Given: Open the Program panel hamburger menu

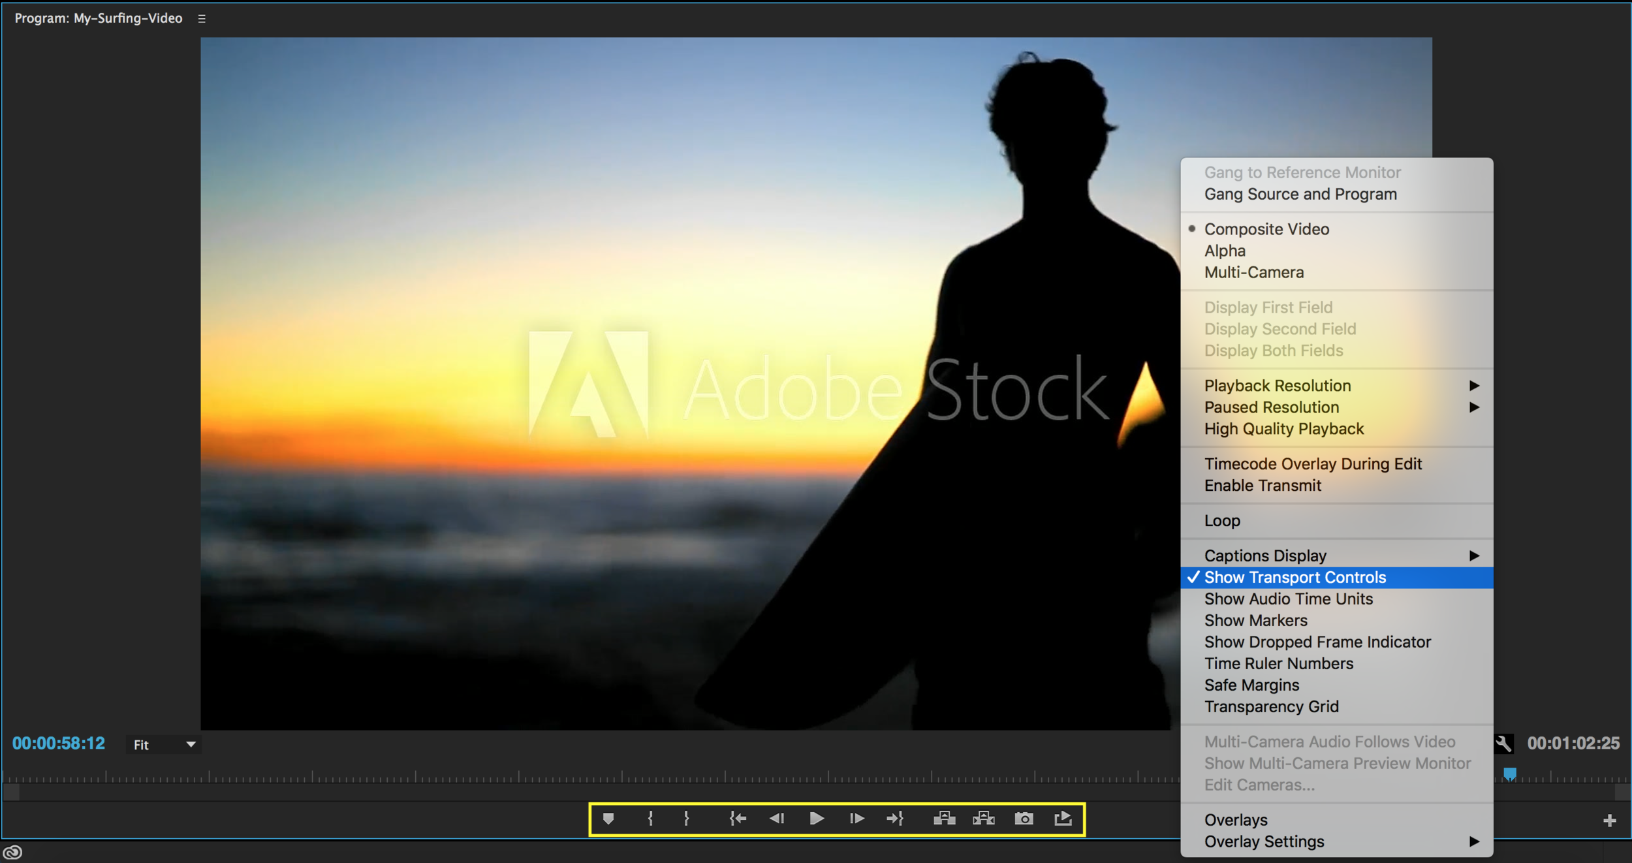Looking at the screenshot, I should [x=202, y=19].
